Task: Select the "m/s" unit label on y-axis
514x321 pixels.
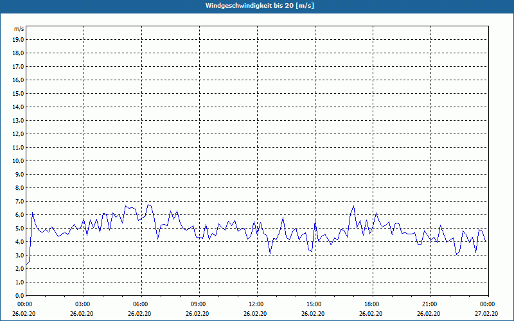Action: (19, 29)
